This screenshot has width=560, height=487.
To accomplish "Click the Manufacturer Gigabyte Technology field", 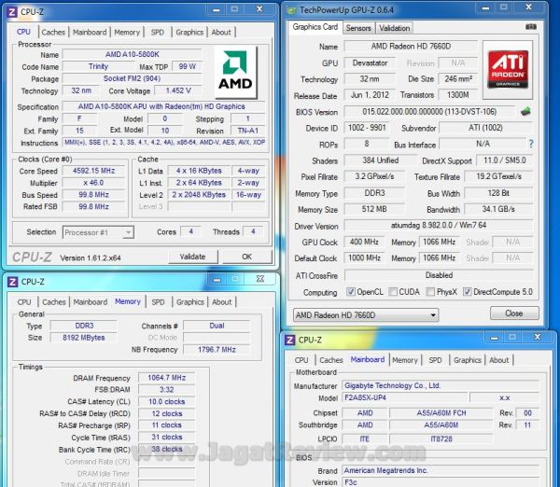I will point(441,385).
